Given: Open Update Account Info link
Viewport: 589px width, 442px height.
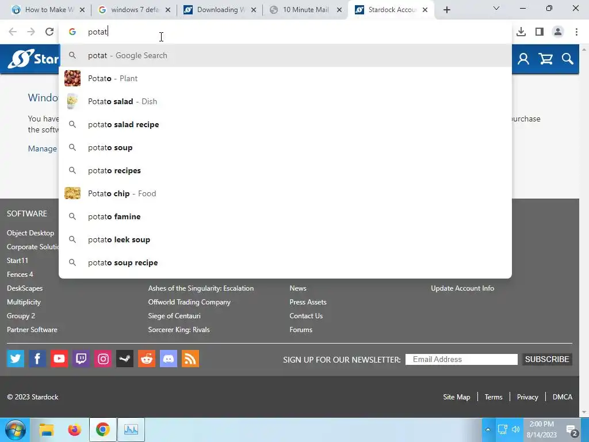Looking at the screenshot, I should click(x=462, y=288).
